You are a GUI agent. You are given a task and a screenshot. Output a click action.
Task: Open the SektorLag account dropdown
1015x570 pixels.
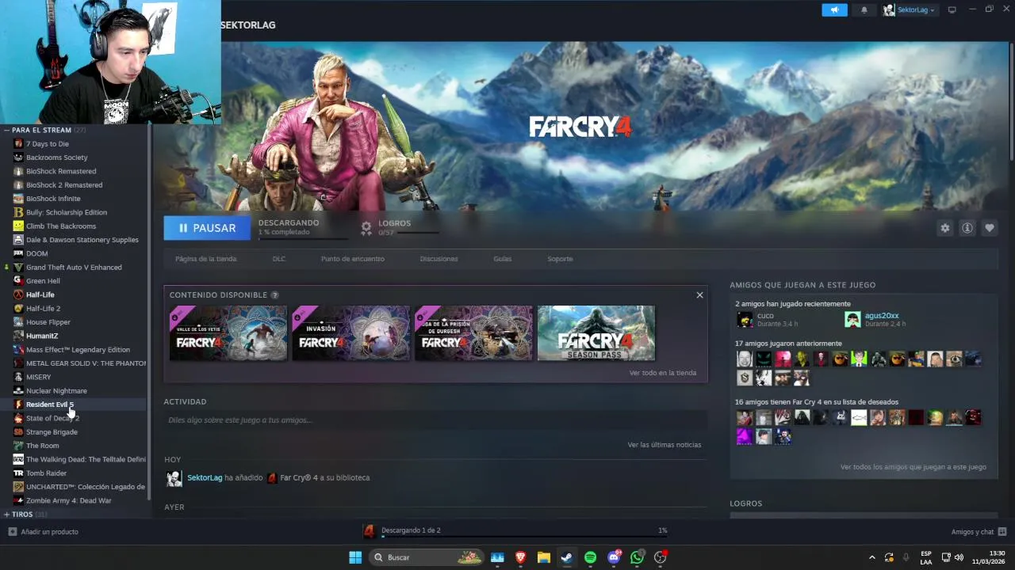910,9
